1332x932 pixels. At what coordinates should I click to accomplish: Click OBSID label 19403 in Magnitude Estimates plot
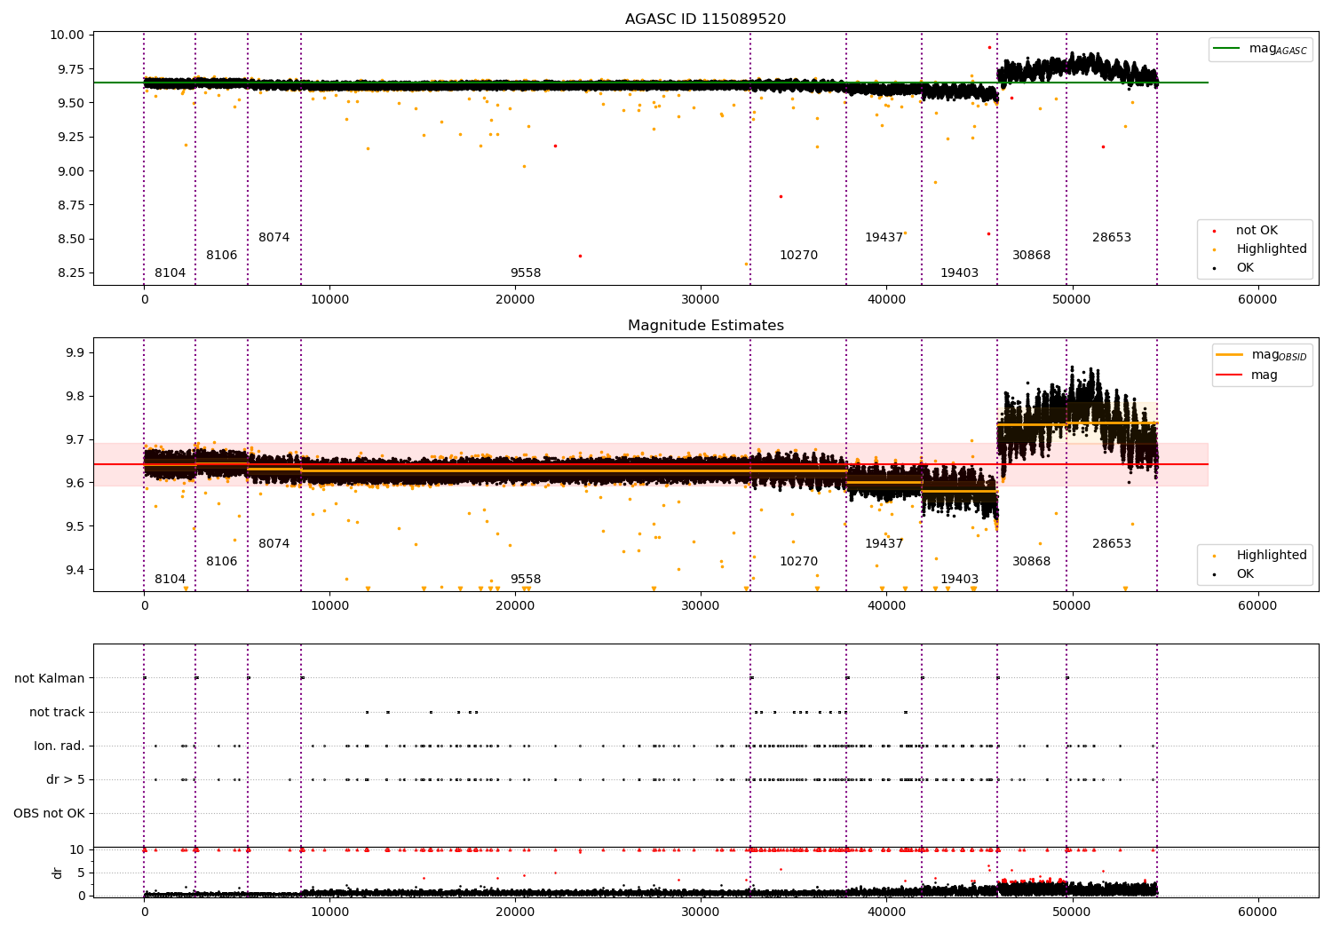[960, 580]
